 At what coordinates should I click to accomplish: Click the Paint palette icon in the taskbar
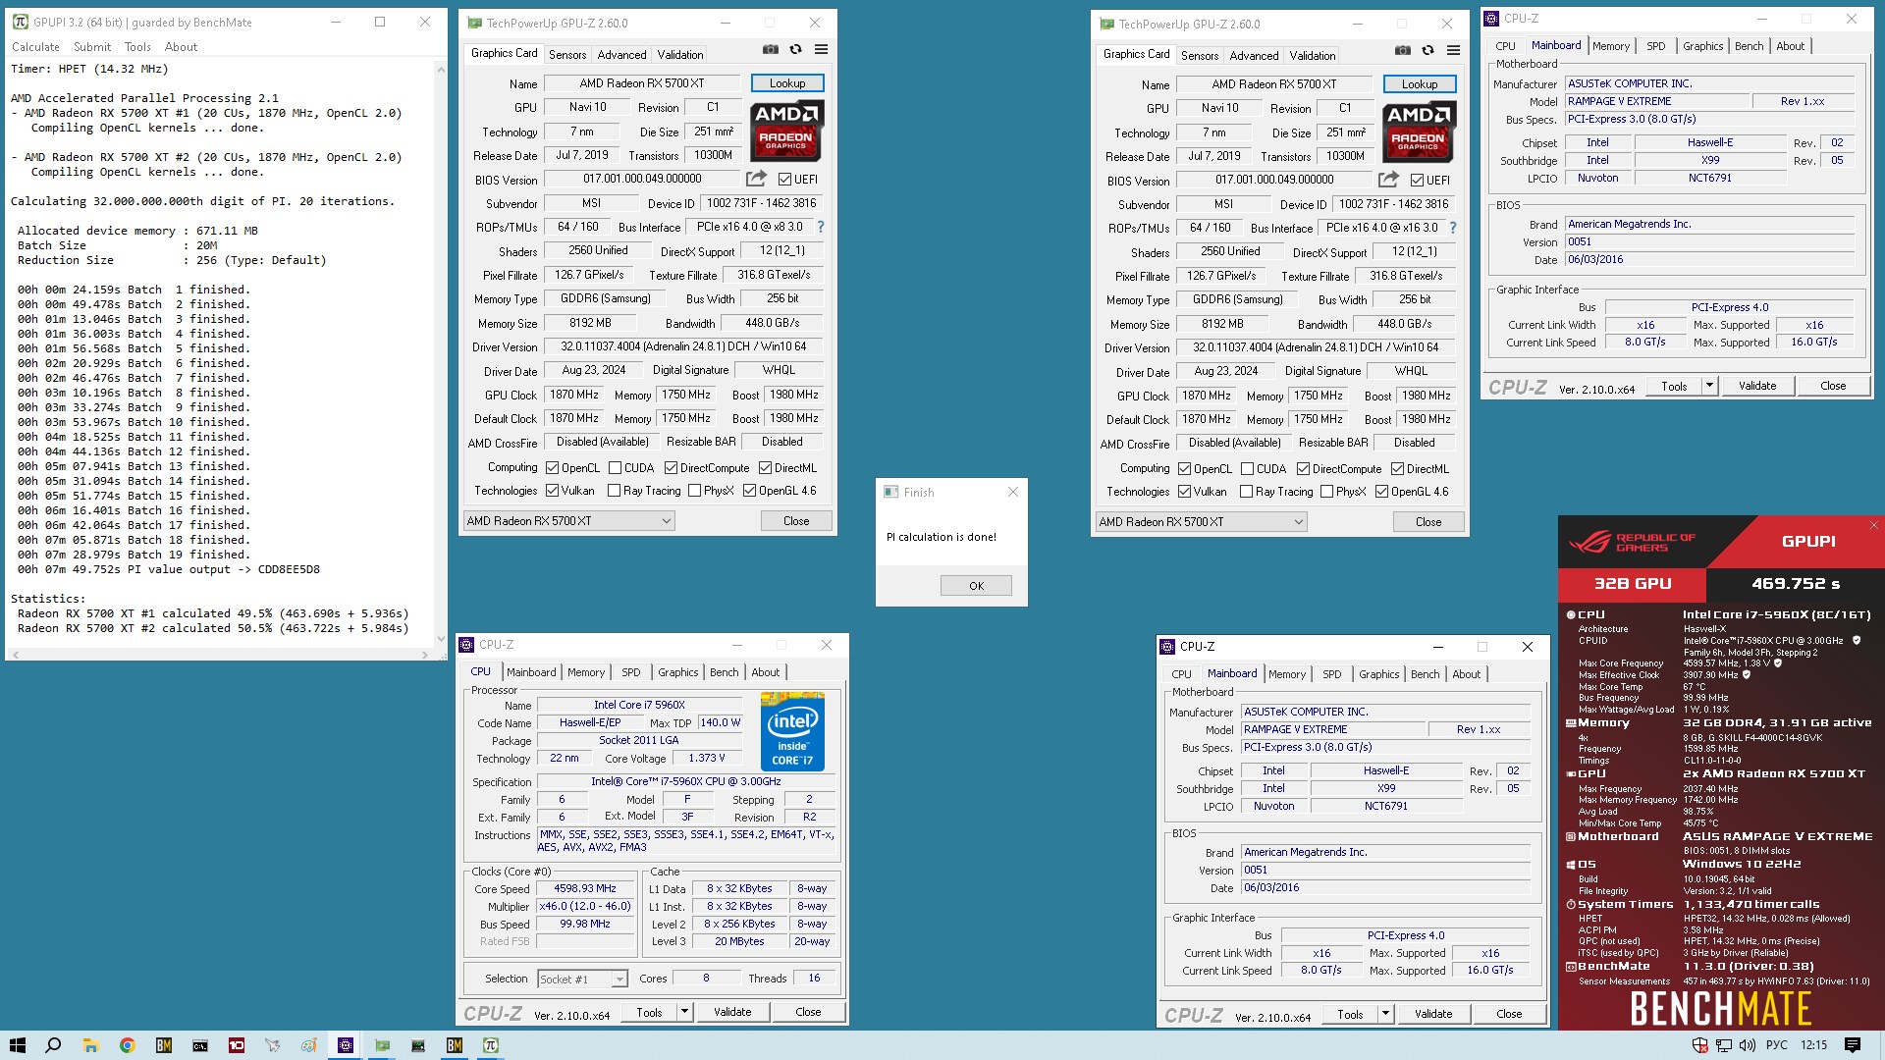(x=309, y=1045)
